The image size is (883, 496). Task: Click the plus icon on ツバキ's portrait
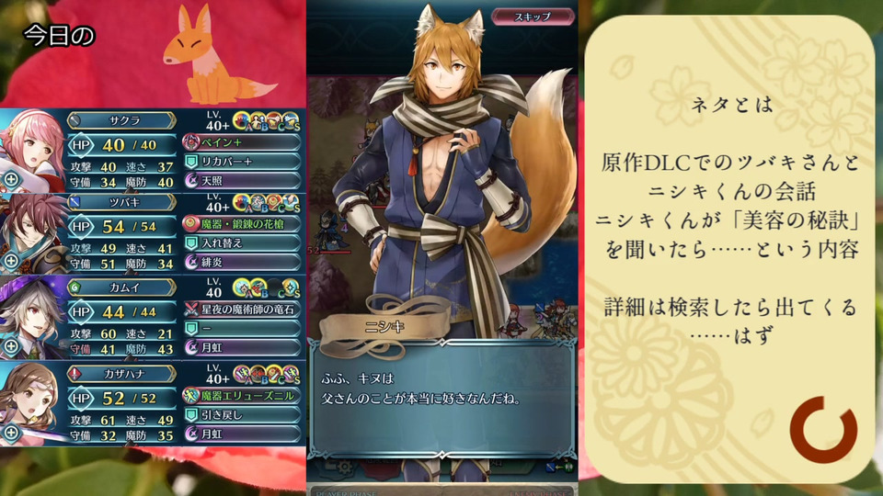11,261
